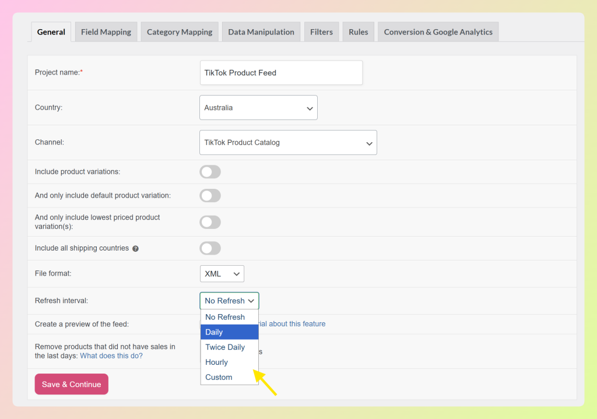Select Daily as the refresh interval
The width and height of the screenshot is (597, 419).
[x=229, y=332]
